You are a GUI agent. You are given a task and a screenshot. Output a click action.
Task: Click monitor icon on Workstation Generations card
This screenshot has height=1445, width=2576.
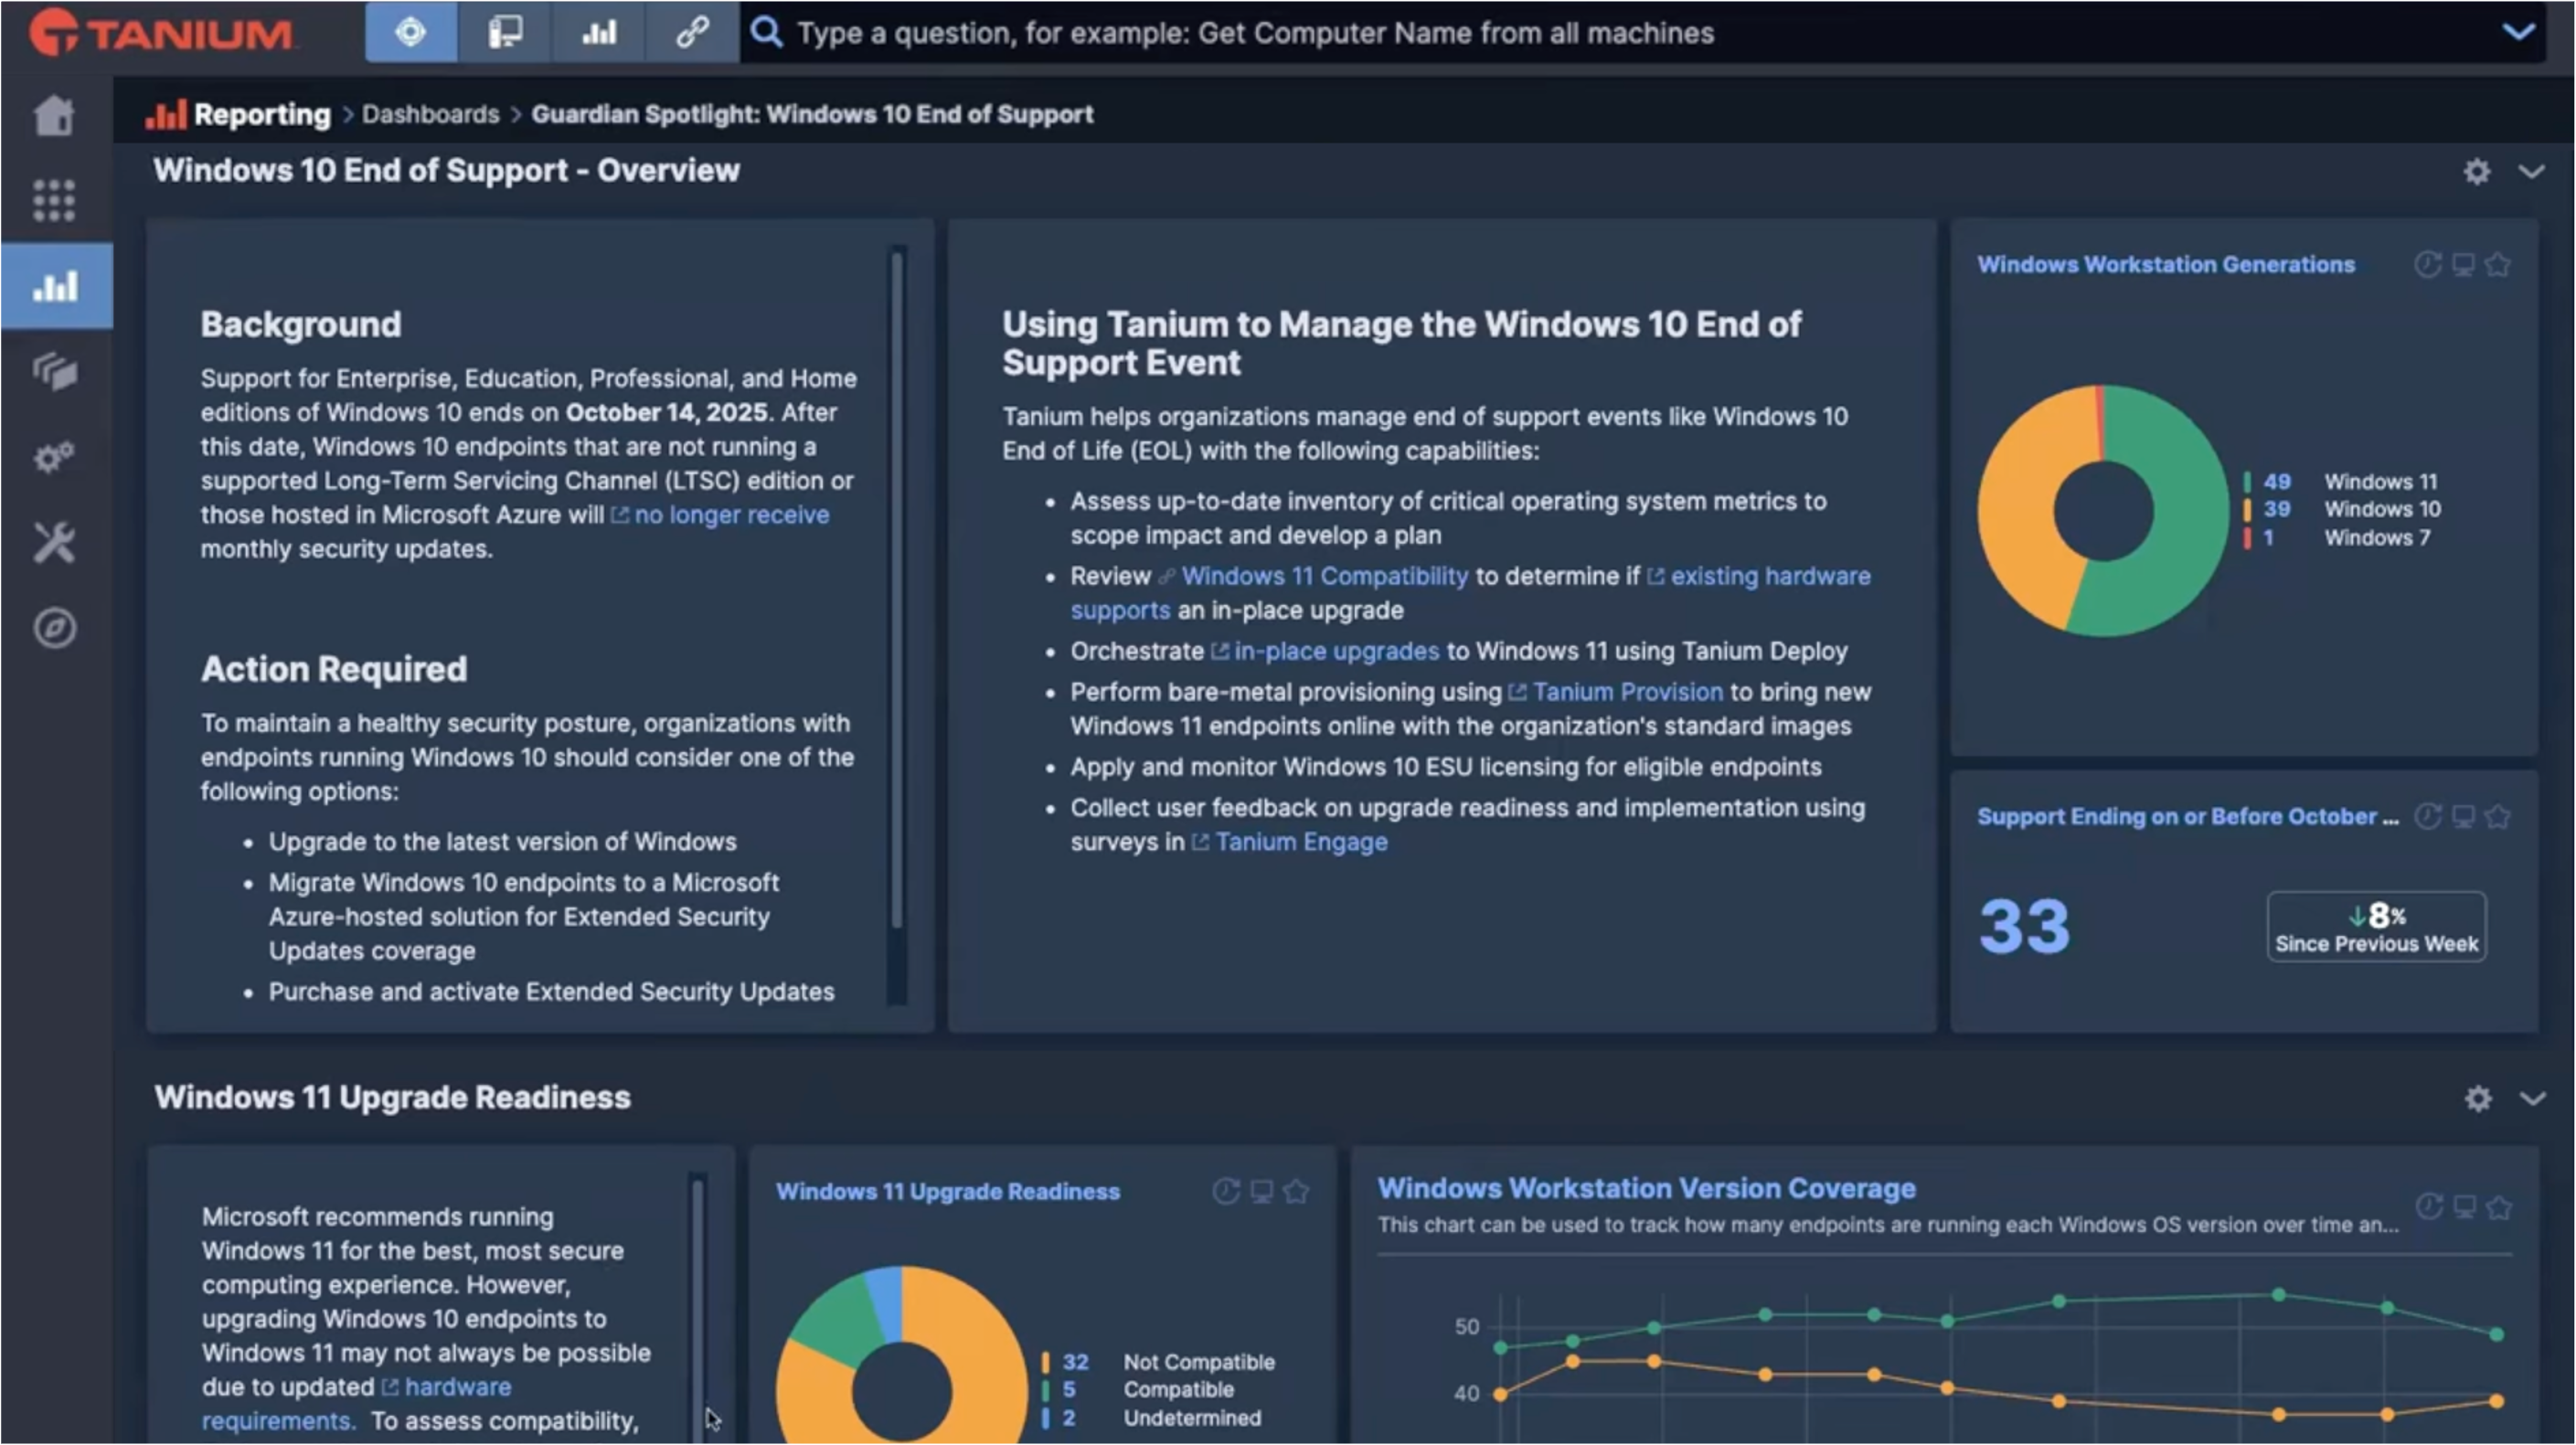(2463, 265)
